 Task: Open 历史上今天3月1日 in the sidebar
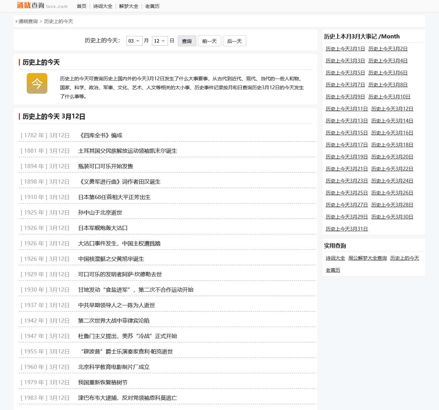345,48
